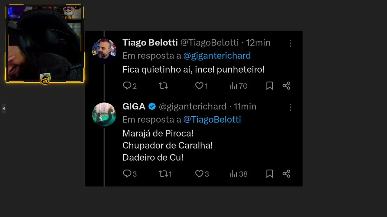Screen dimensions: 387x217
Task: Reply to Tiago Belotti's tweet
Action: click(127, 86)
